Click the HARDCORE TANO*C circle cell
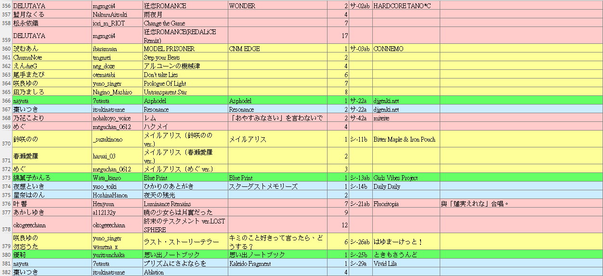 (x=406, y=6)
